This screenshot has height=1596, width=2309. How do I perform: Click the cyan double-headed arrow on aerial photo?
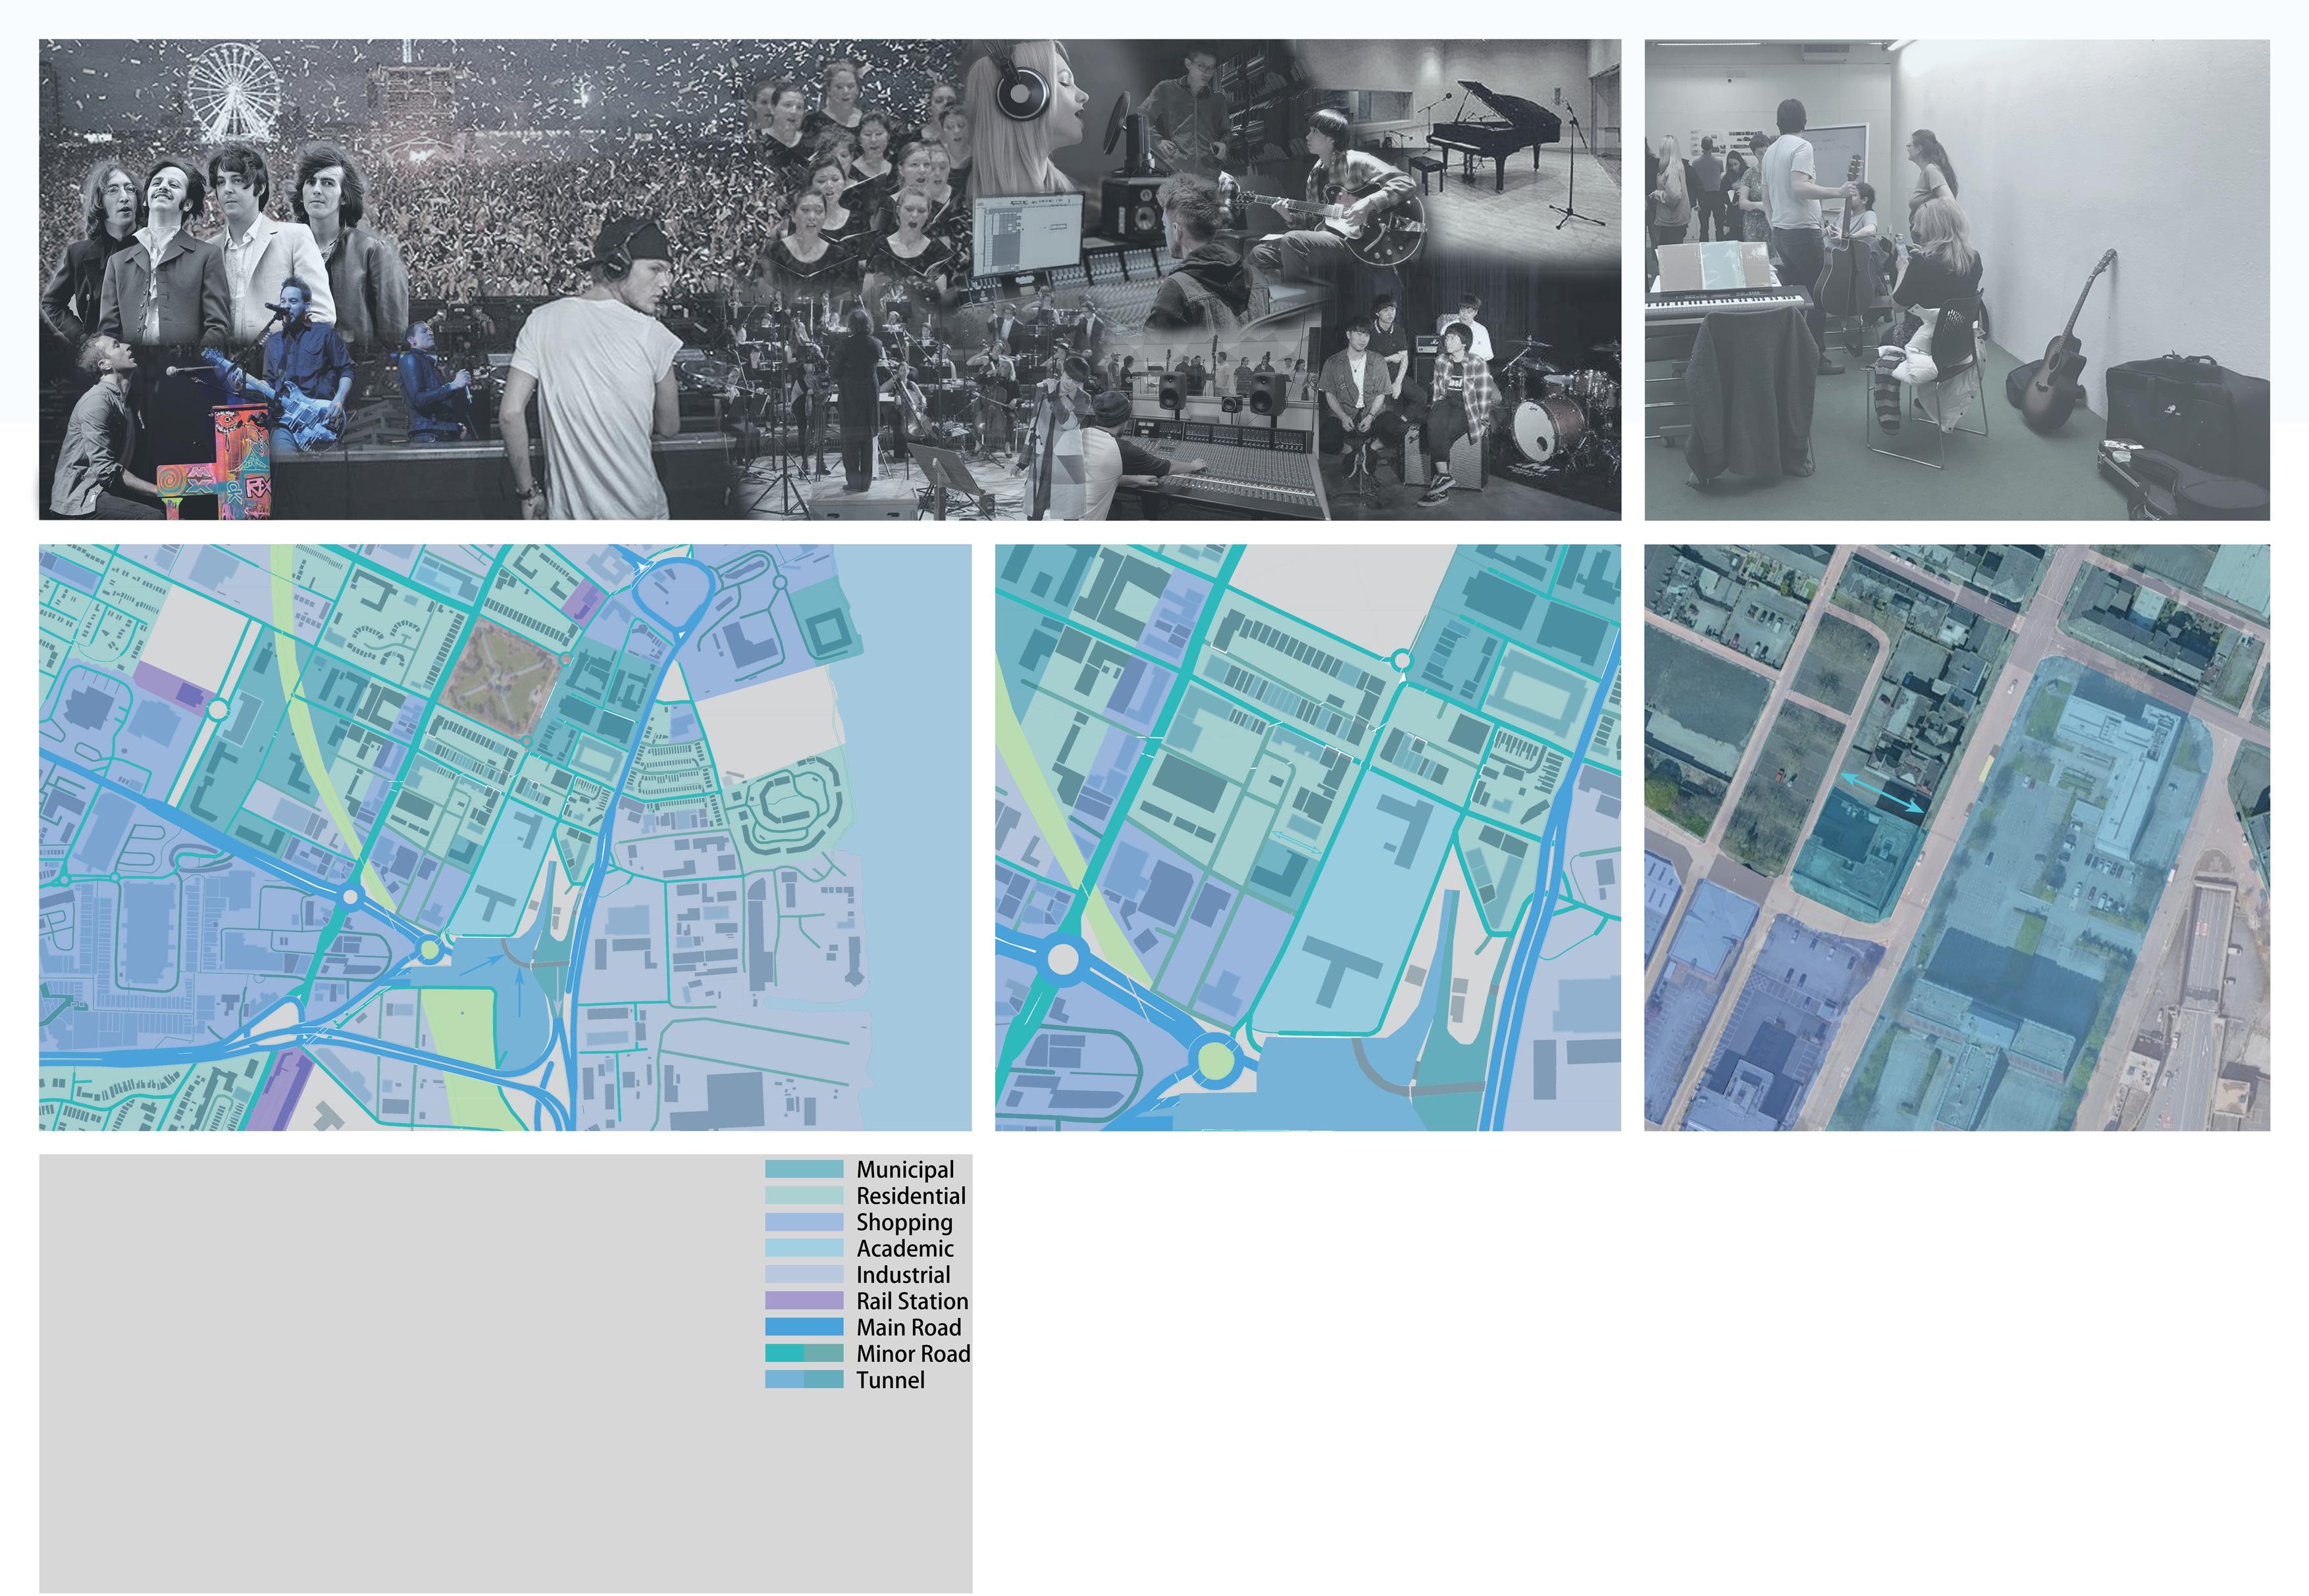1881,792
